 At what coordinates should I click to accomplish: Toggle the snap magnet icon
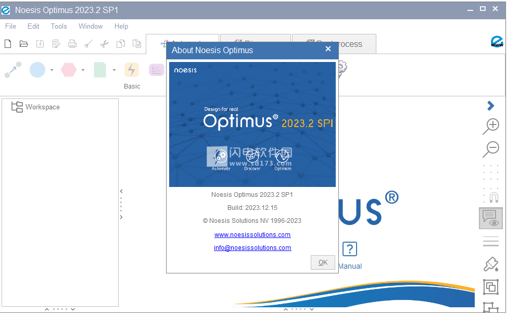pyautogui.click(x=491, y=196)
